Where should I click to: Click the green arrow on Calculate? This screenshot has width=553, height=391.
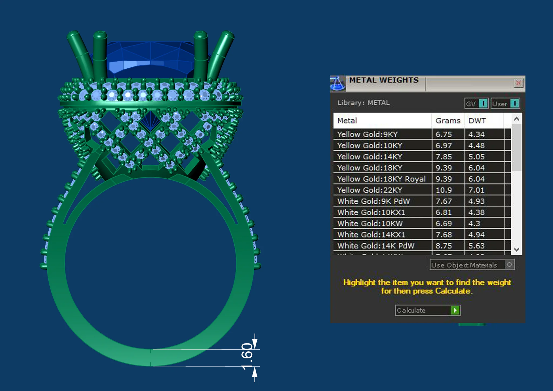tap(455, 310)
